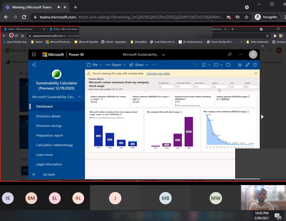Screen dimensions: 286x221
Task: Open the Power BI header more options ellipsis
Action: coord(241,54)
